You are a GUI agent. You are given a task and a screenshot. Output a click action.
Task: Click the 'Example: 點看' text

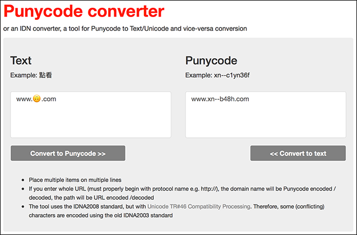click(x=31, y=75)
